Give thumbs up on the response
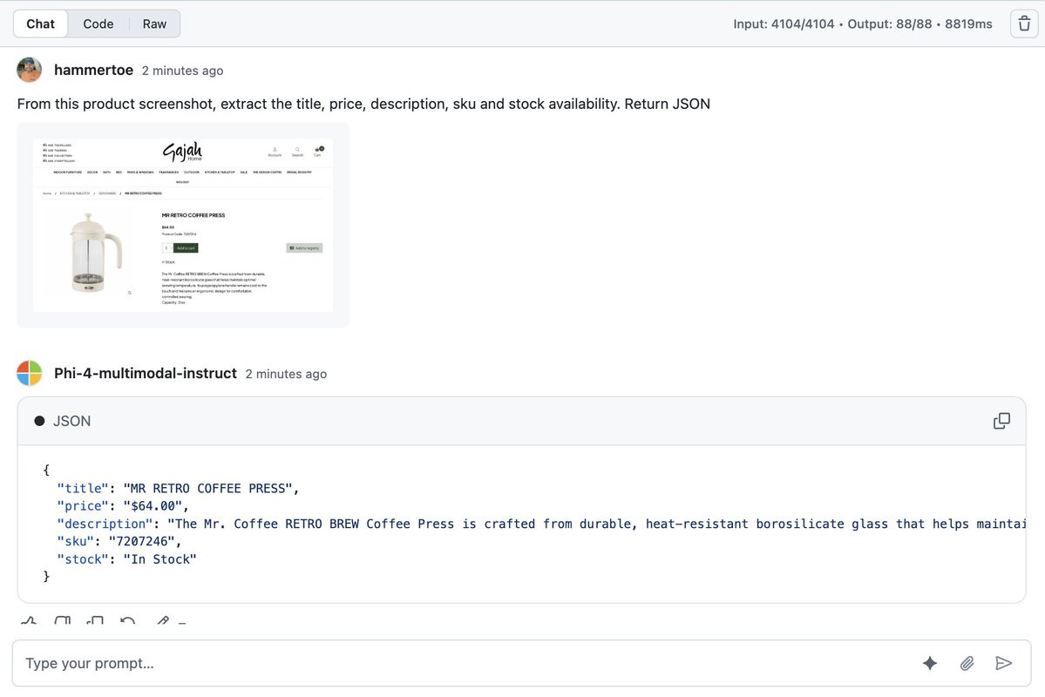 (x=29, y=621)
